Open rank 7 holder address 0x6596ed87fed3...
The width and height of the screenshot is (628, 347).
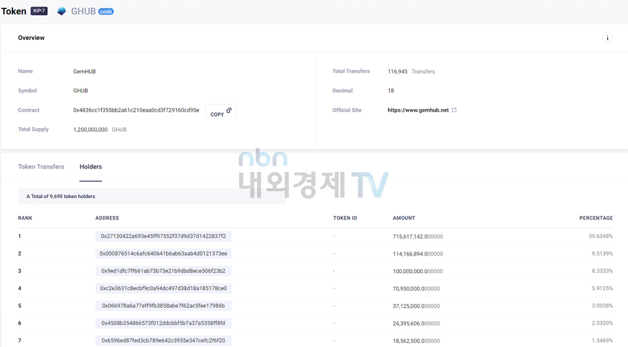164,340
